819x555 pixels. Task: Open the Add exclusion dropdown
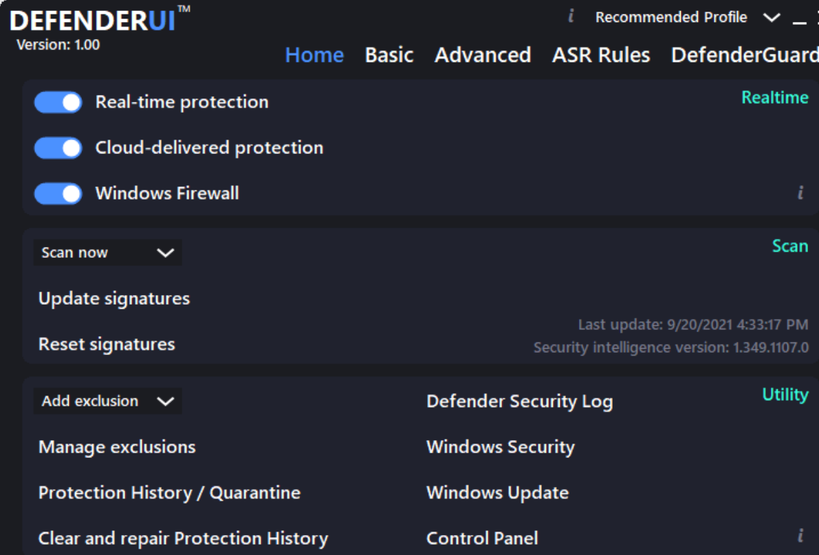point(107,401)
